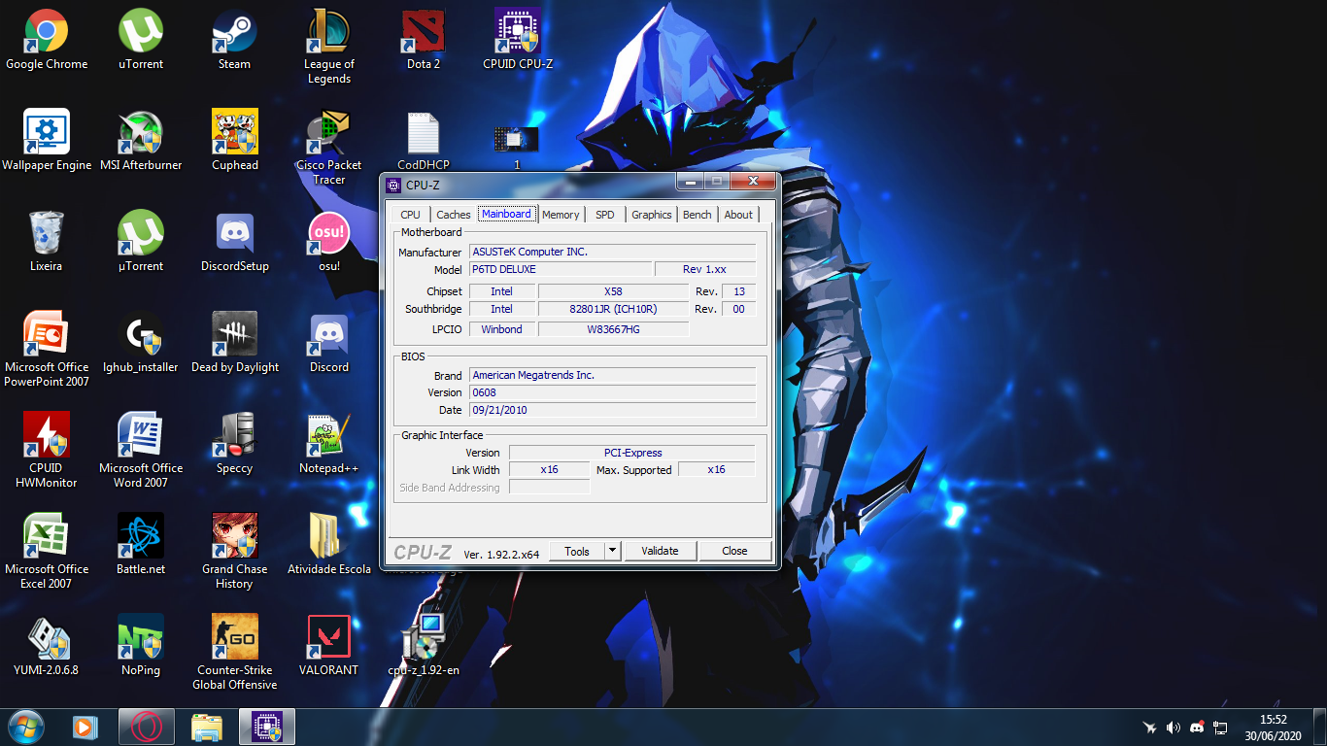1327x746 pixels.
Task: Click the Tools button in CPU-Z
Action: coord(577,551)
